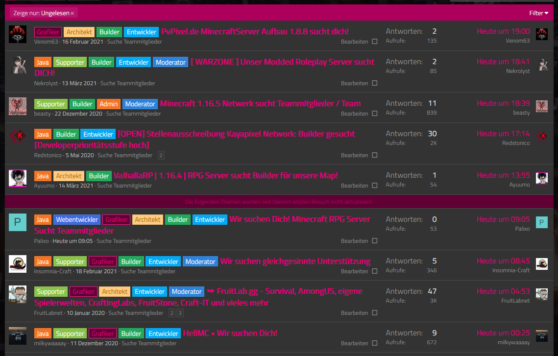Click Palixo's large P avatar on left
Viewport: 558px width, 356px height.
click(x=18, y=222)
